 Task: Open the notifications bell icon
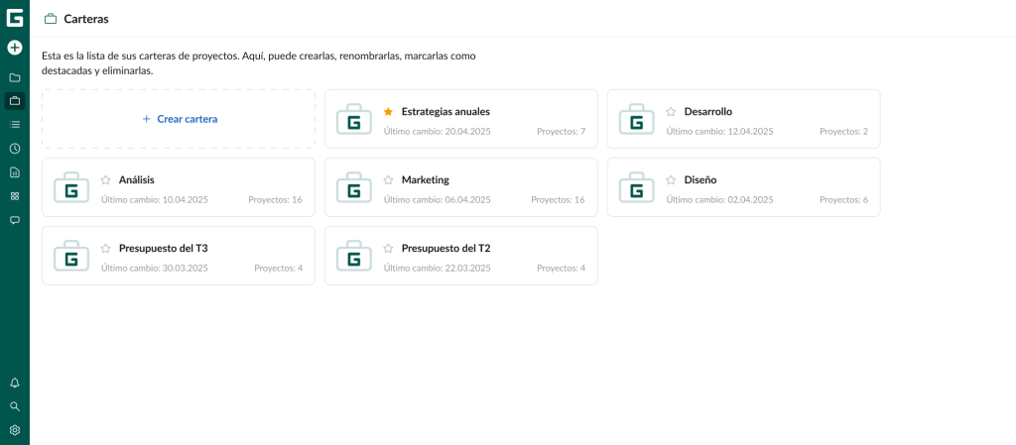point(14,383)
